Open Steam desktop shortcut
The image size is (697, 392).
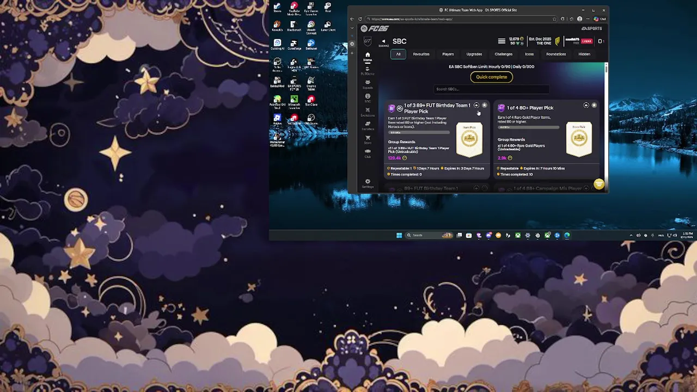click(x=277, y=7)
